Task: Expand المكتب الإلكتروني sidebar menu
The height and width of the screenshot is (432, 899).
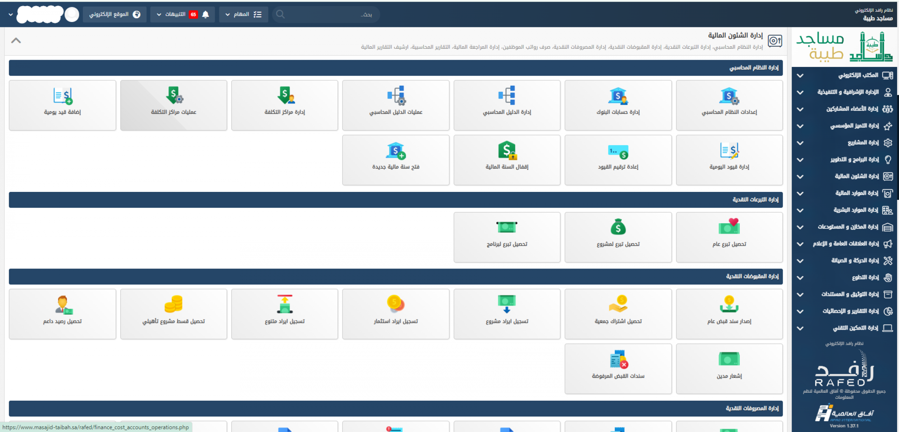Action: click(x=844, y=75)
